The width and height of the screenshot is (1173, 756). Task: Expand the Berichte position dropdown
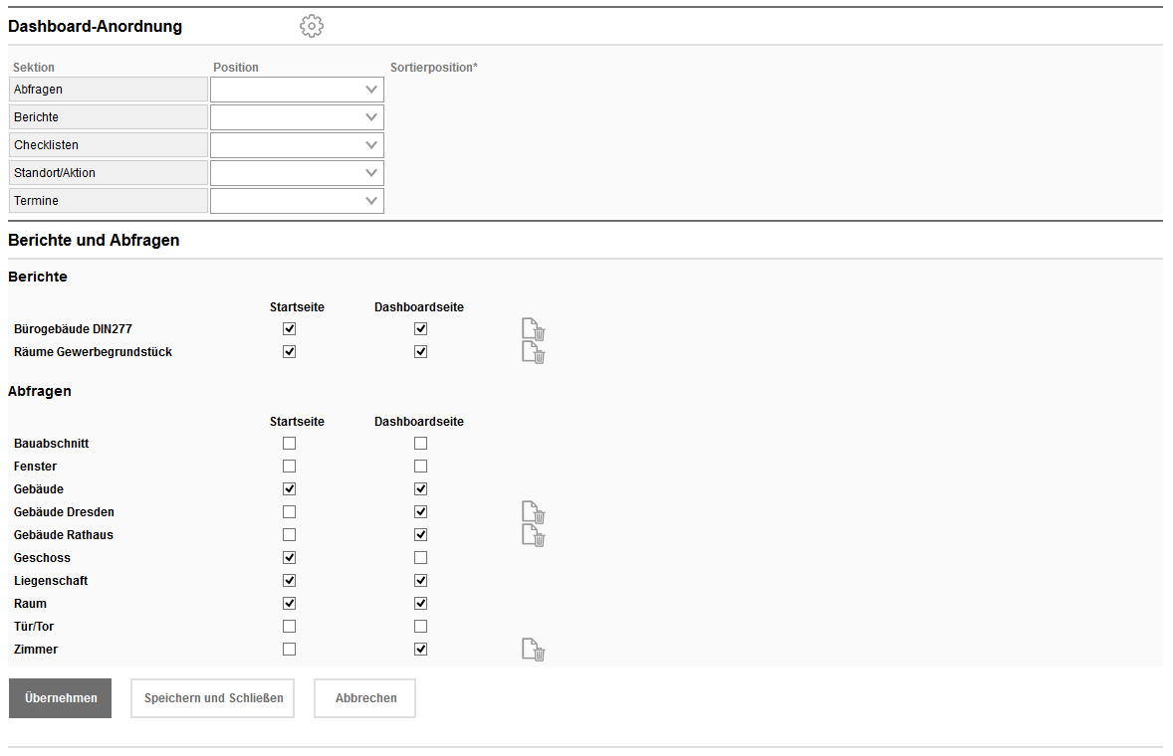pyautogui.click(x=297, y=117)
